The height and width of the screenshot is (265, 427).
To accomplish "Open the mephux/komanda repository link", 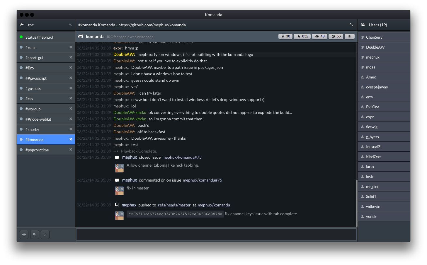I will click(x=214, y=205).
